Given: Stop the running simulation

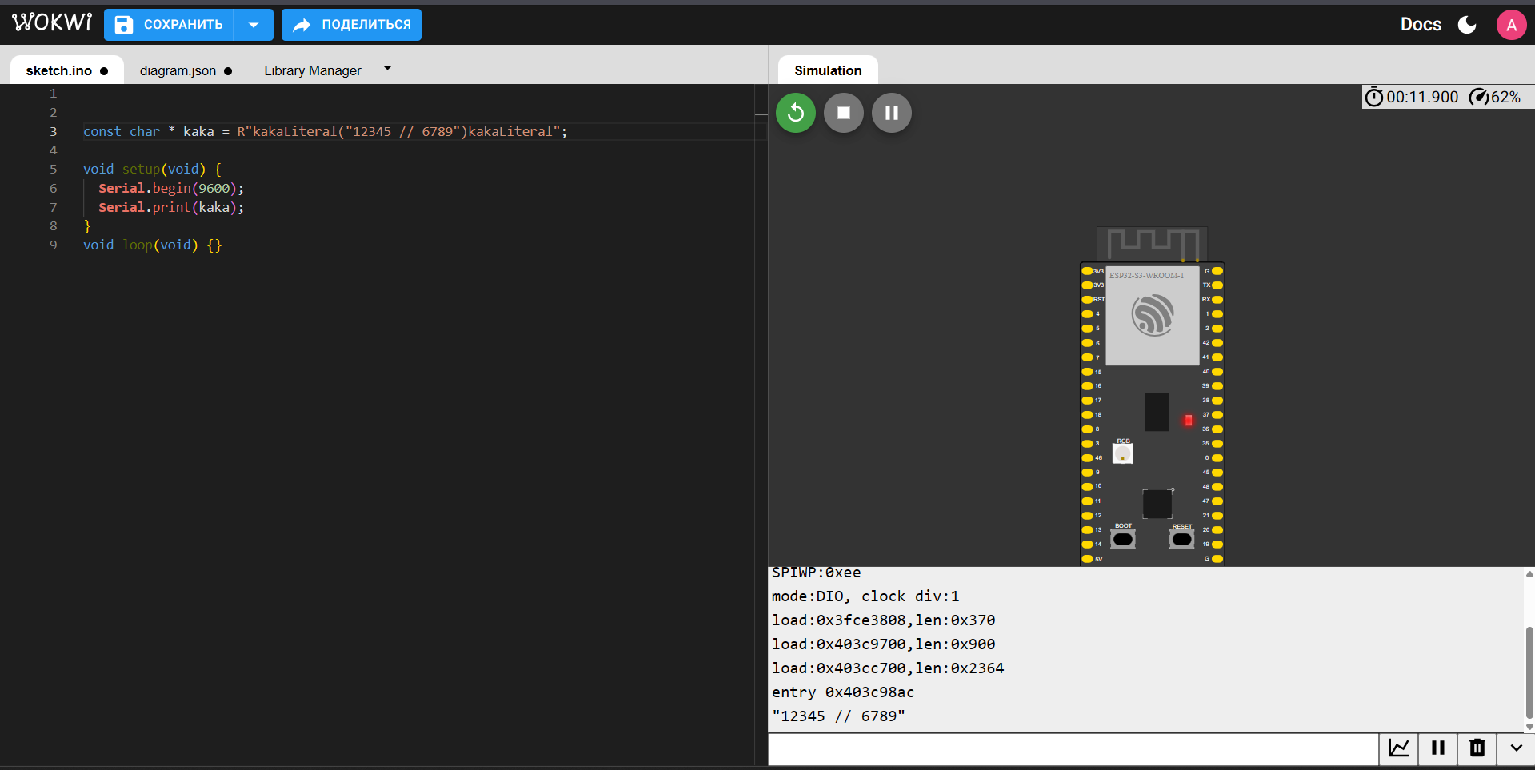Looking at the screenshot, I should coord(844,113).
